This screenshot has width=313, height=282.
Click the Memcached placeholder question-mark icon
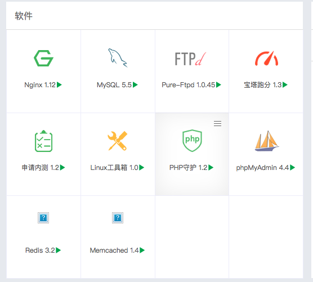118,218
